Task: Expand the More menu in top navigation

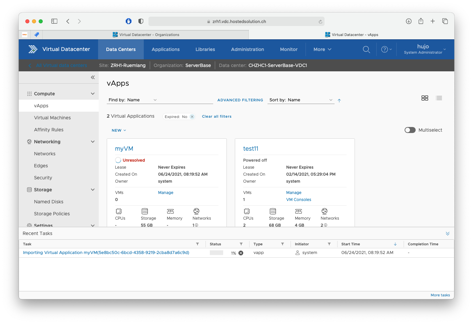Action: pos(322,49)
